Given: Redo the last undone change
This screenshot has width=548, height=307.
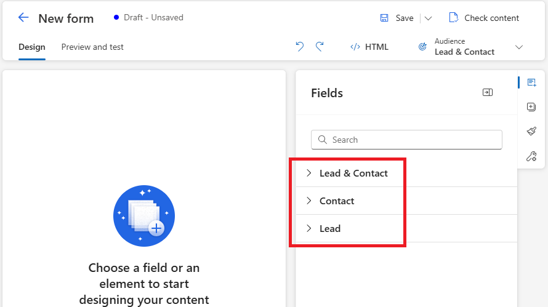Looking at the screenshot, I should point(320,47).
